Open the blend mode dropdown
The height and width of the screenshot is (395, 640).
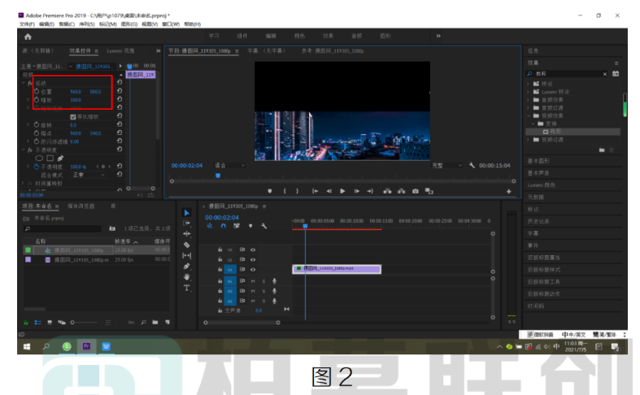pos(89,175)
